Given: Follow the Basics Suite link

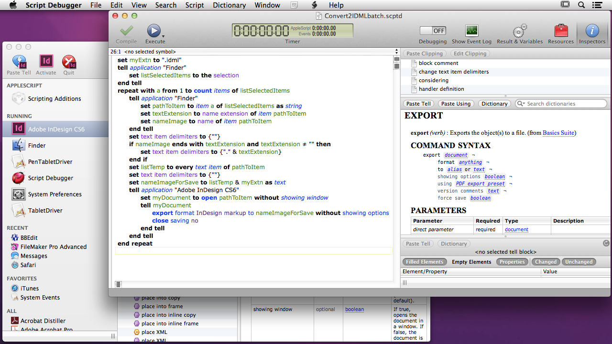Looking at the screenshot, I should (x=558, y=133).
